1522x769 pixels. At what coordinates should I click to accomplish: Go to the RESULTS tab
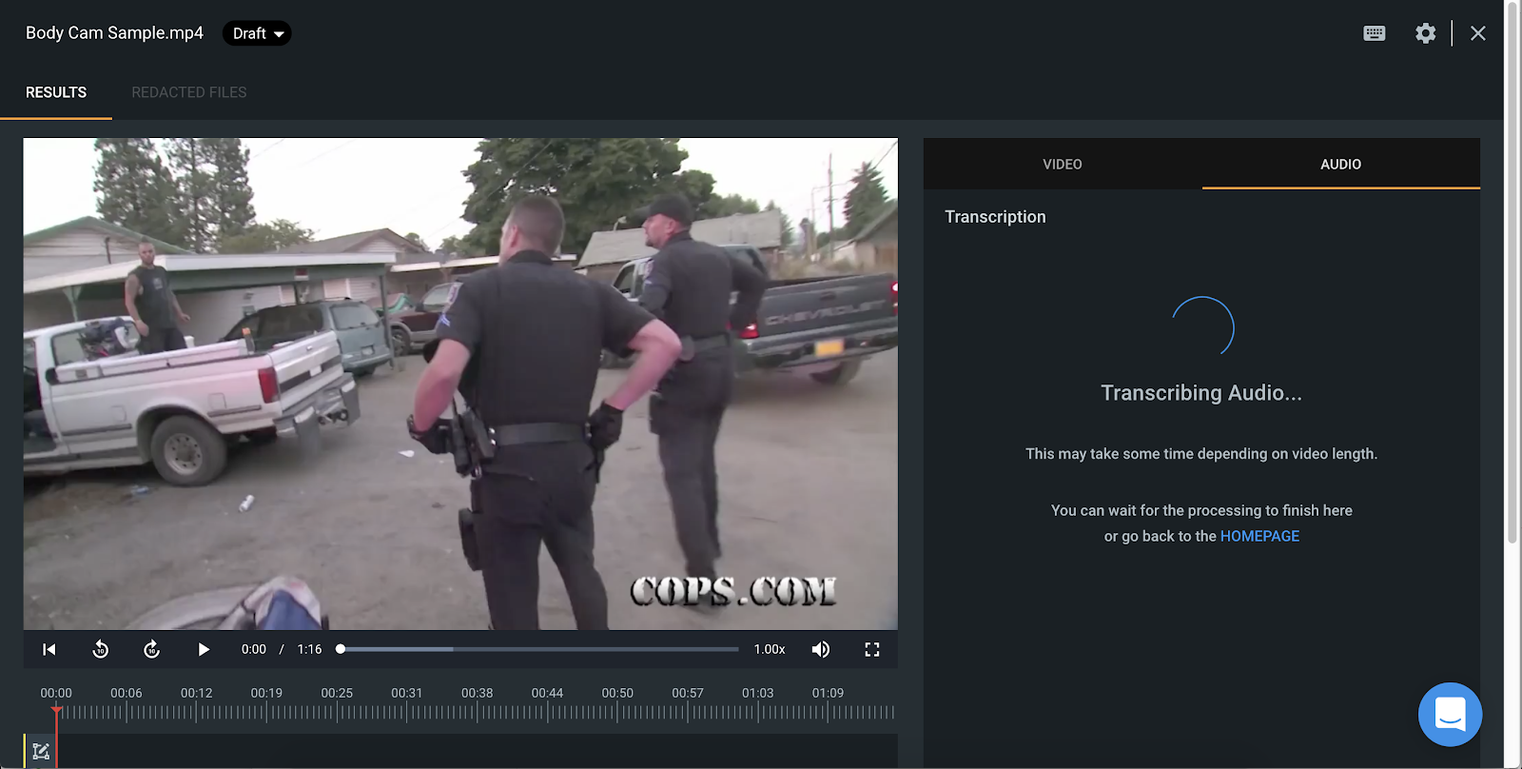tap(56, 92)
